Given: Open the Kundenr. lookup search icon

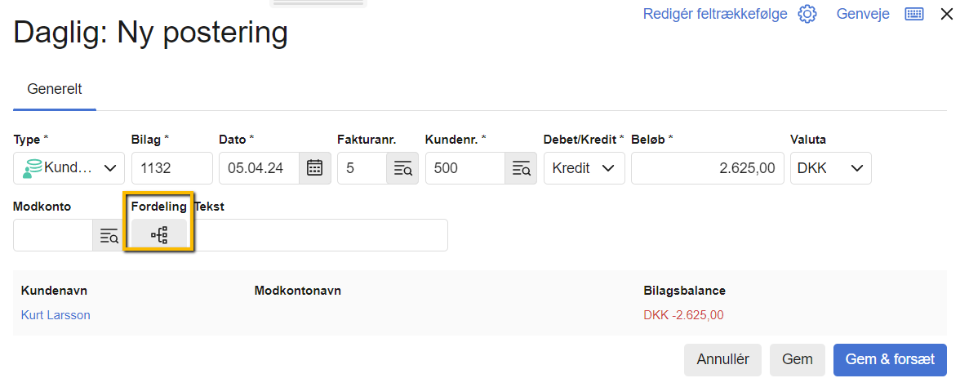Looking at the screenshot, I should pos(521,168).
